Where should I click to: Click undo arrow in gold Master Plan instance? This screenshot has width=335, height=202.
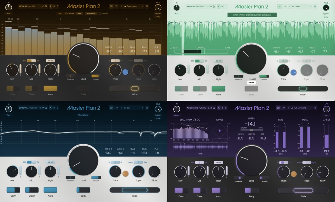coord(40,6)
